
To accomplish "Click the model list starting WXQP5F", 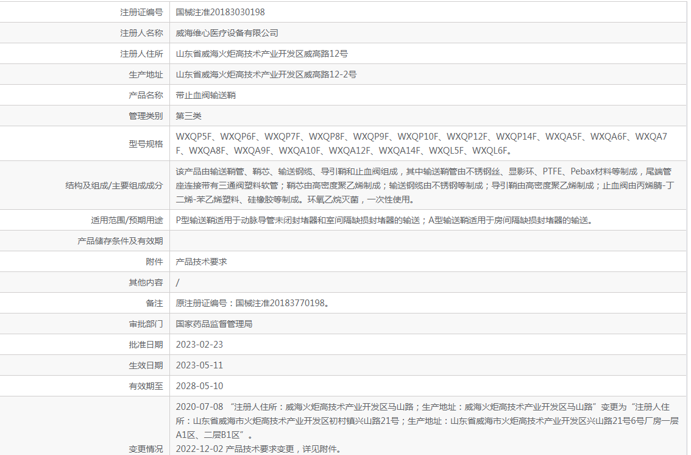I will tap(422, 144).
